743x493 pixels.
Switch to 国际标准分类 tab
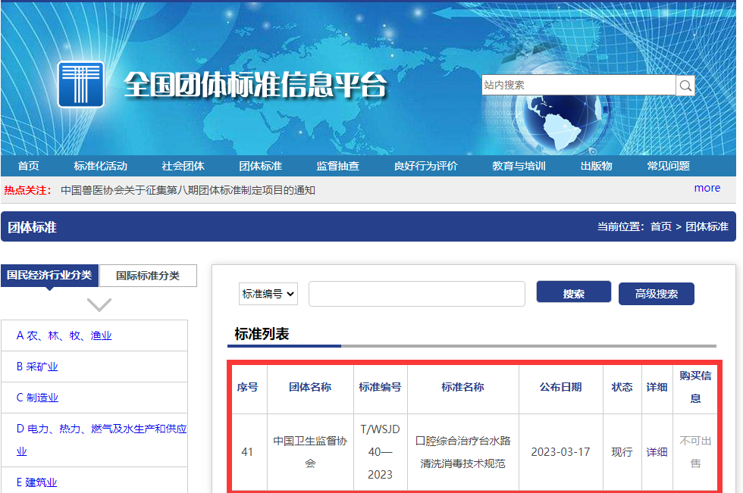pyautogui.click(x=148, y=276)
